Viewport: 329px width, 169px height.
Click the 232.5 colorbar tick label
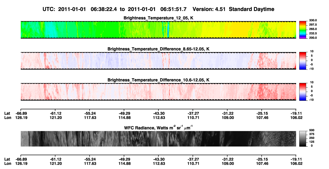click(313, 33)
